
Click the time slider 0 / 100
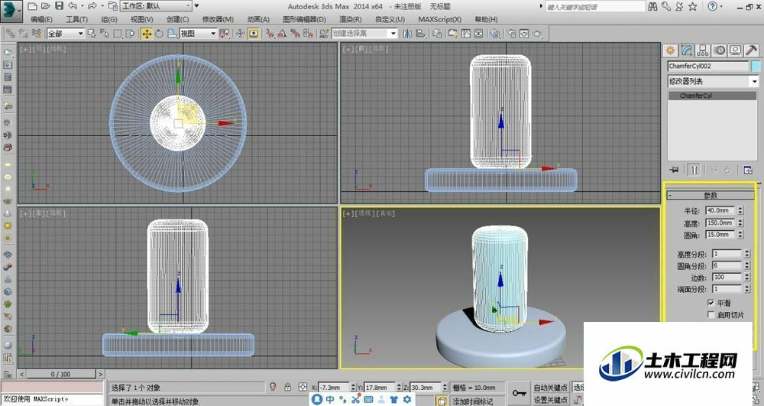(x=60, y=374)
